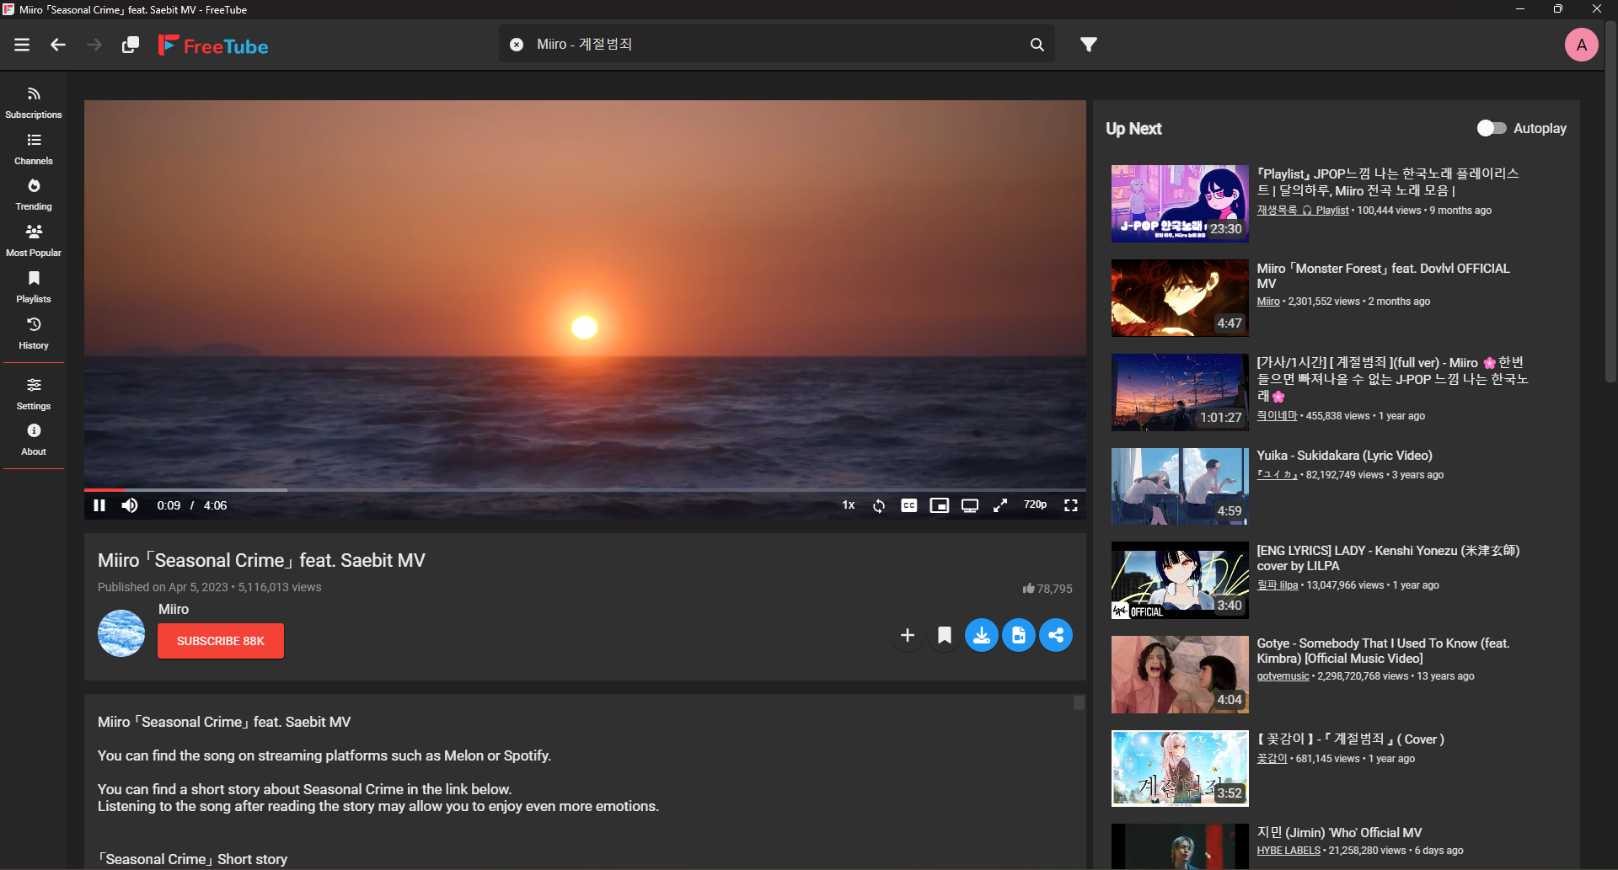The width and height of the screenshot is (1618, 870).
Task: Click the 78,795 likes count
Action: coord(1047,589)
